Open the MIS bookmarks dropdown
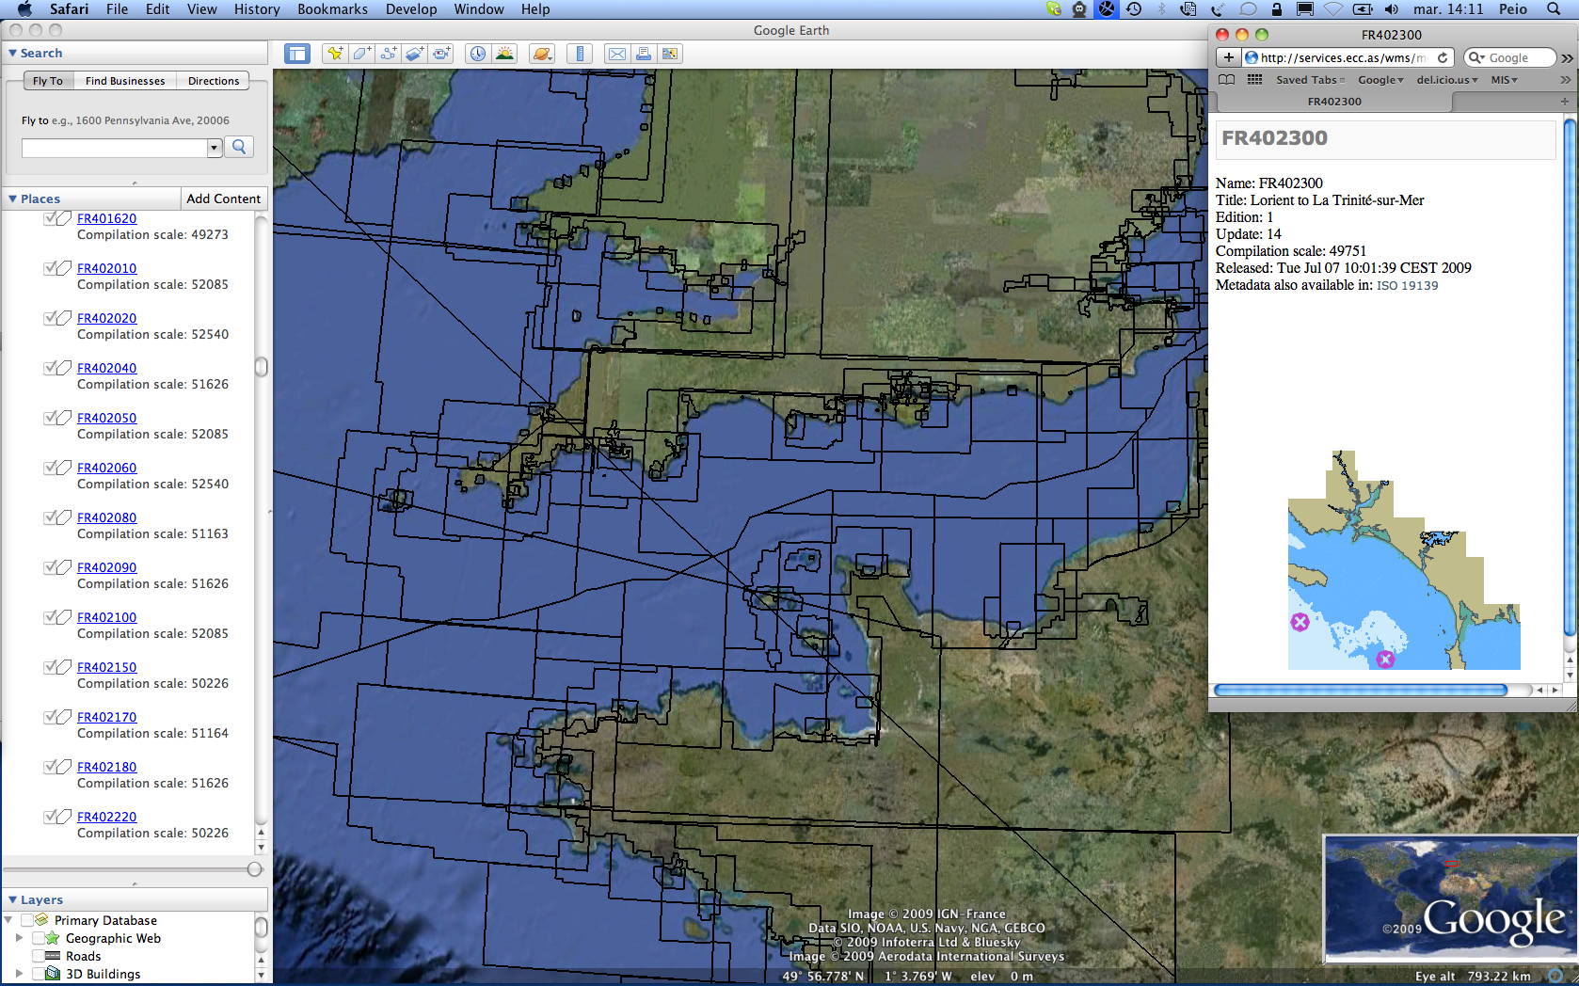This screenshot has height=986, width=1579. (1504, 80)
